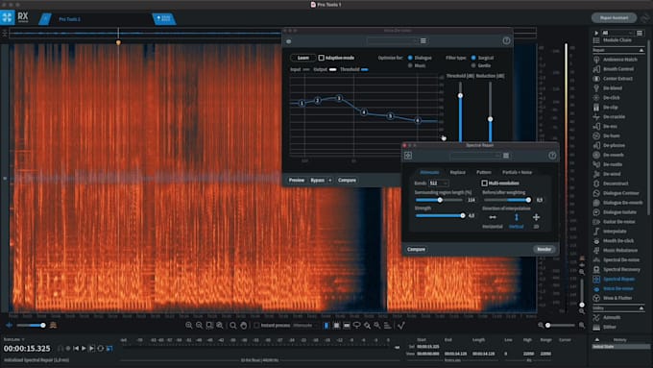
Task: Enable Adaptive mode checkbox
Action: click(x=321, y=58)
